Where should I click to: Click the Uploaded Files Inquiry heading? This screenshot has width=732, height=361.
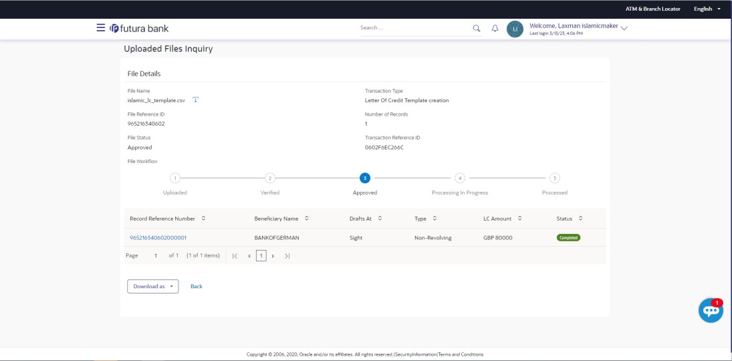coord(168,49)
